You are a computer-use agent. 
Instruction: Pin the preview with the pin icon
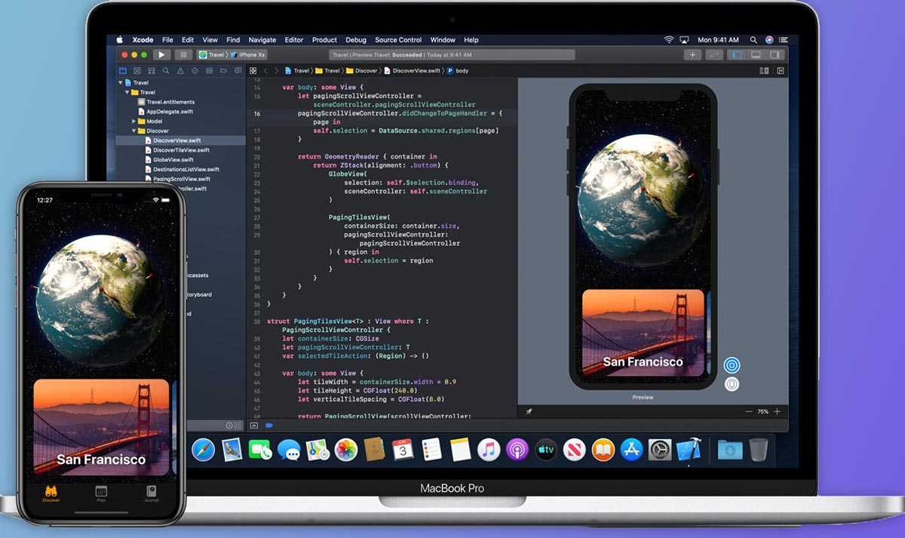point(529,412)
